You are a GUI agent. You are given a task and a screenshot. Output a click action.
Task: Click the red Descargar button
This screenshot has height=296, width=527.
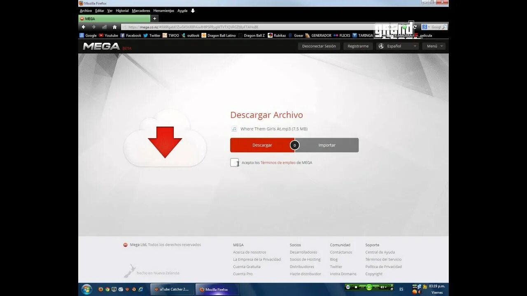coord(262,145)
